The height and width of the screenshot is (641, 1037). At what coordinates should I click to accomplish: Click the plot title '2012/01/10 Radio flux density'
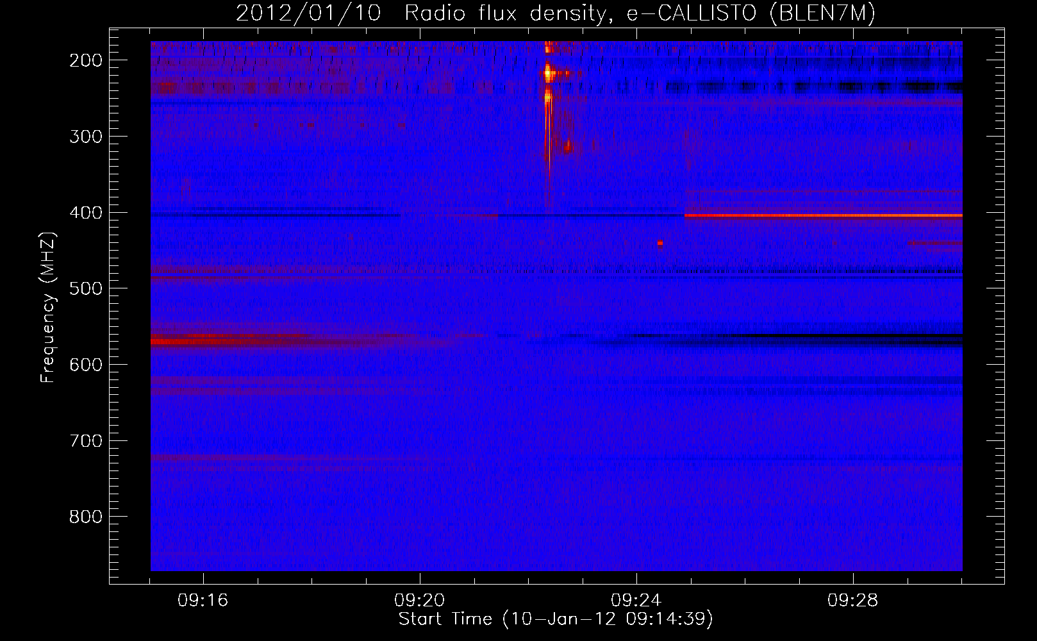(x=555, y=13)
